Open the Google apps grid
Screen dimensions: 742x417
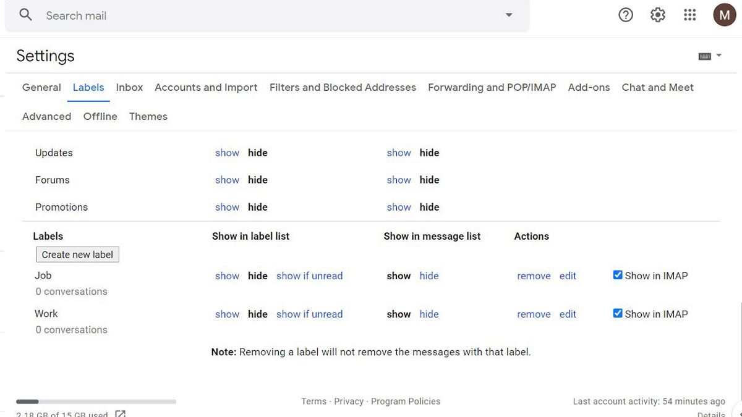click(689, 14)
